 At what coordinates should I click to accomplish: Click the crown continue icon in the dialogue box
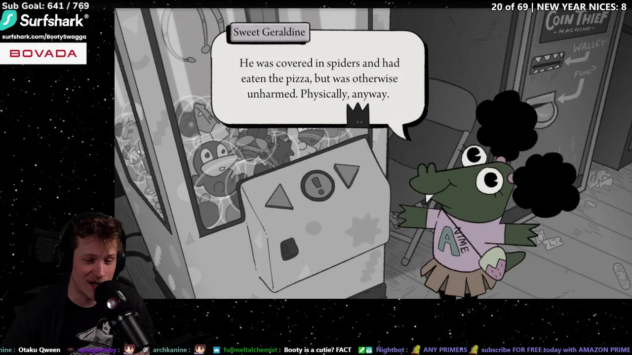point(357,115)
